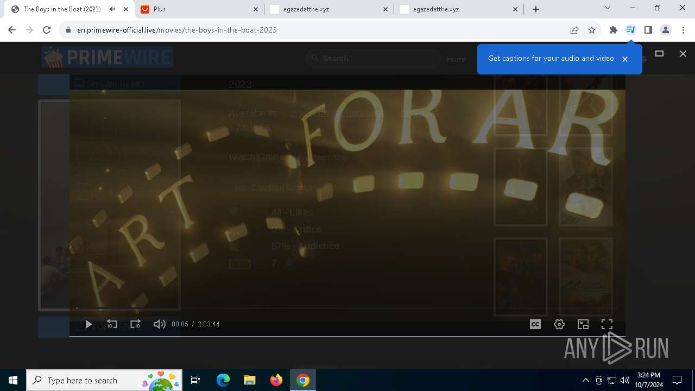Expand the video overlay window
This screenshot has height=391, width=695.
660,54
